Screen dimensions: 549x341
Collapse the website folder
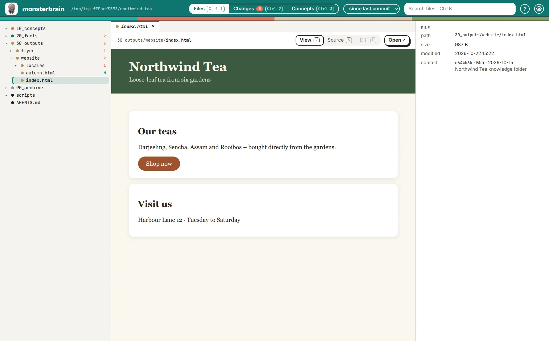coord(11,58)
